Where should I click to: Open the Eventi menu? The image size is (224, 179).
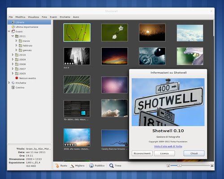[53, 17]
